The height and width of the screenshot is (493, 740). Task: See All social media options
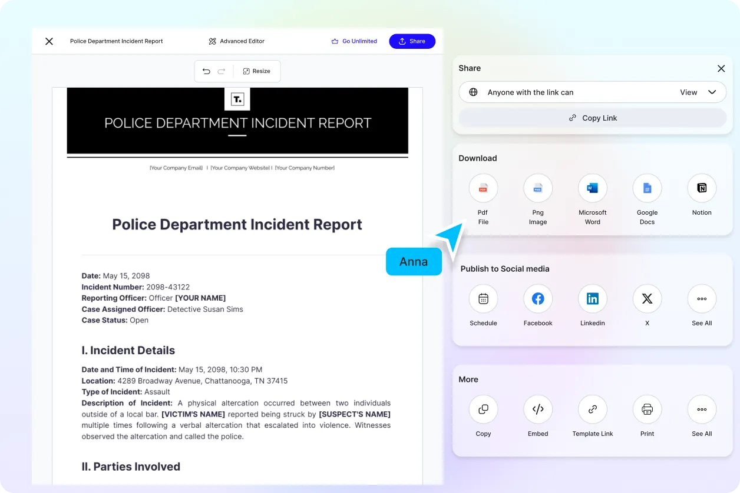point(702,299)
